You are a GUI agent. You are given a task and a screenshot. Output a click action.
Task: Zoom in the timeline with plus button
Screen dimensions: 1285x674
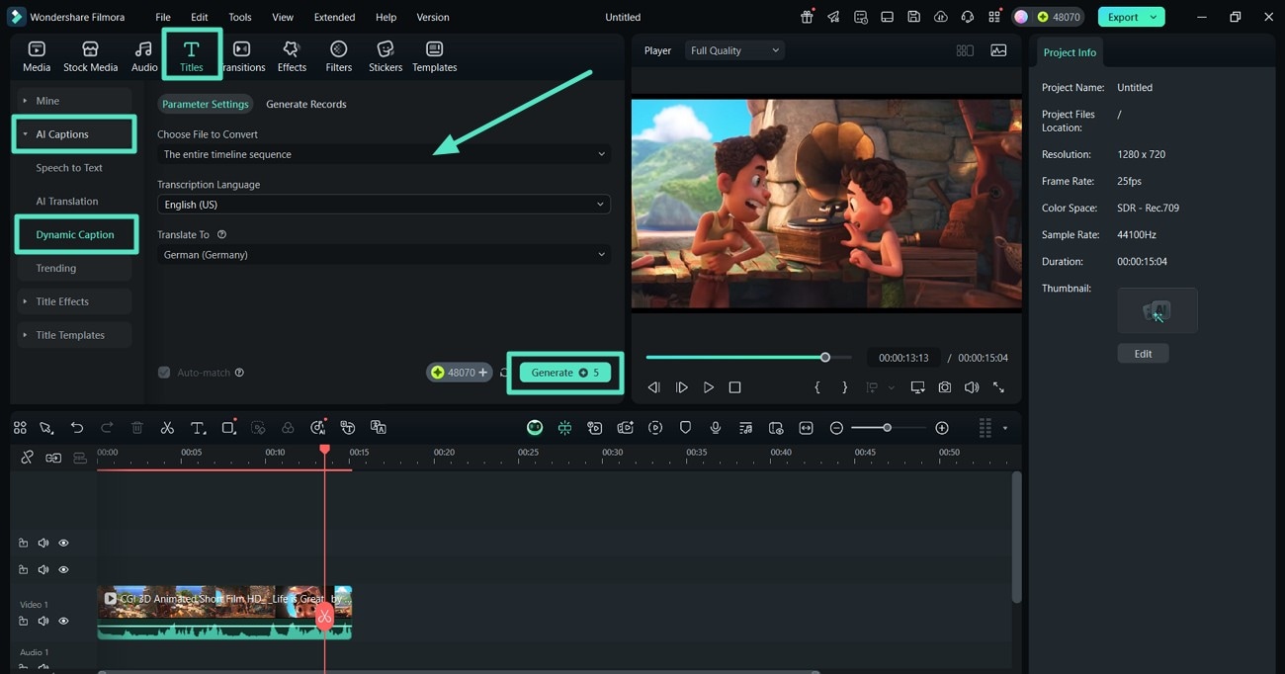coord(942,428)
